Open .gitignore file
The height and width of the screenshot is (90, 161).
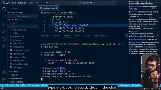point(23,40)
